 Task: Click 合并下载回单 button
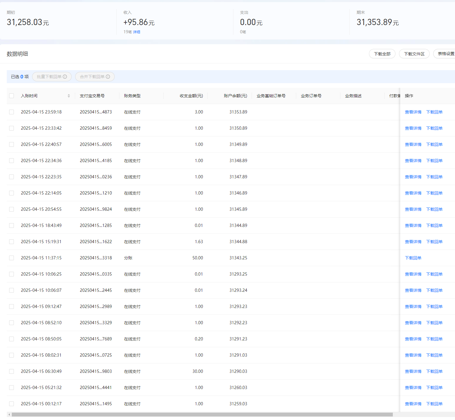[95, 77]
